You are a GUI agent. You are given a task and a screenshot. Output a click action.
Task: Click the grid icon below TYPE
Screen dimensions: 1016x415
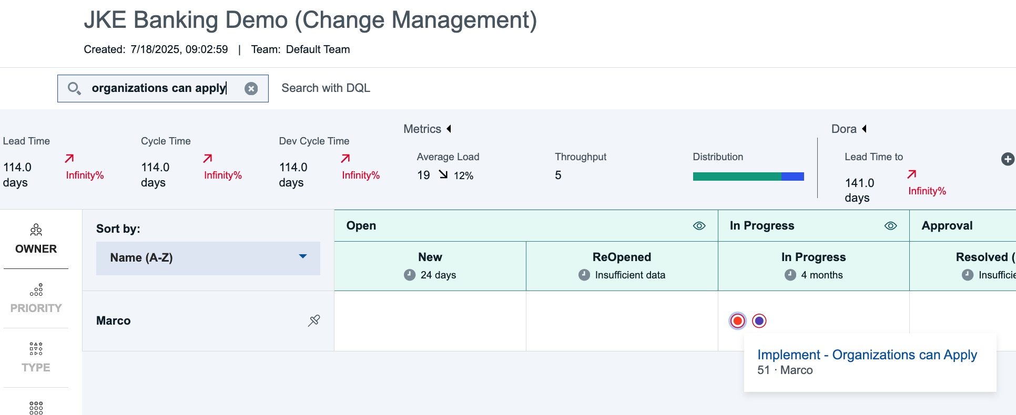click(36, 408)
